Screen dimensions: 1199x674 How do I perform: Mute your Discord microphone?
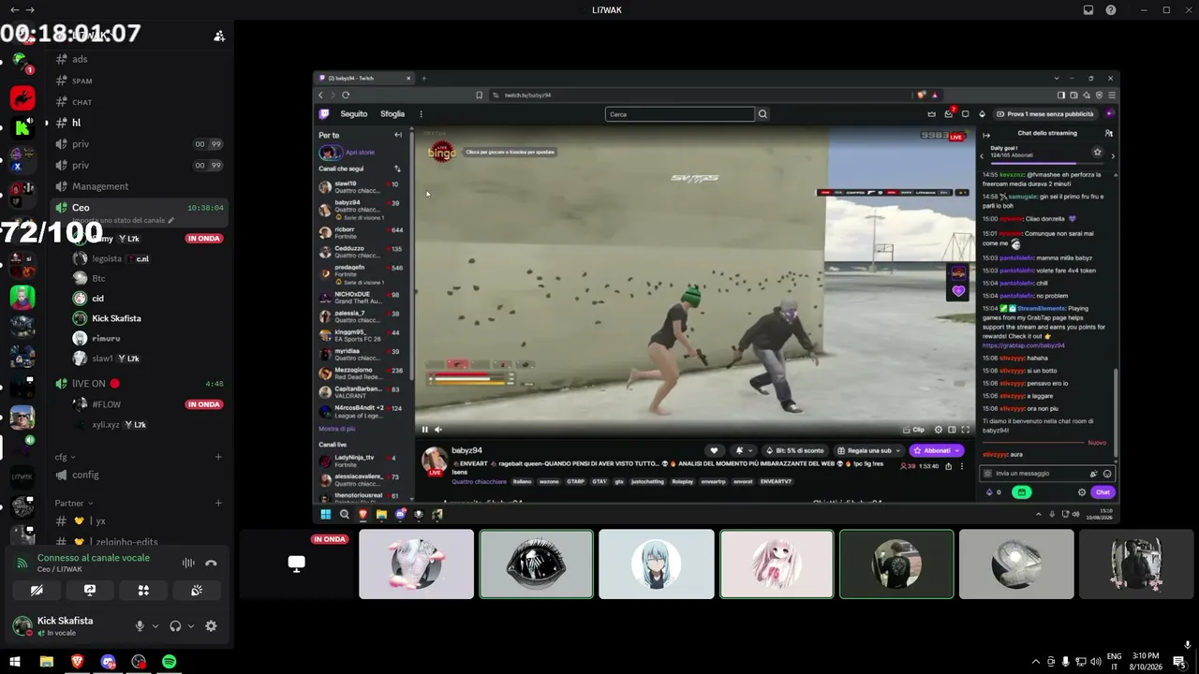pos(140,626)
